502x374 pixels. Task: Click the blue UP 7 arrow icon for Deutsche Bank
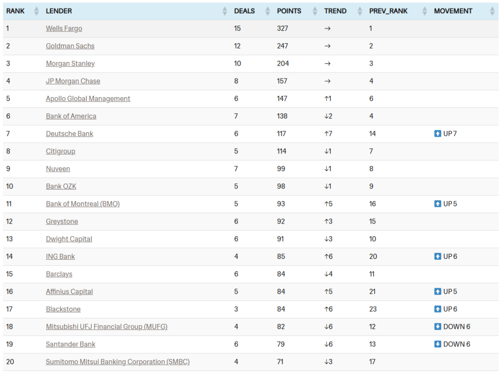tap(438, 134)
